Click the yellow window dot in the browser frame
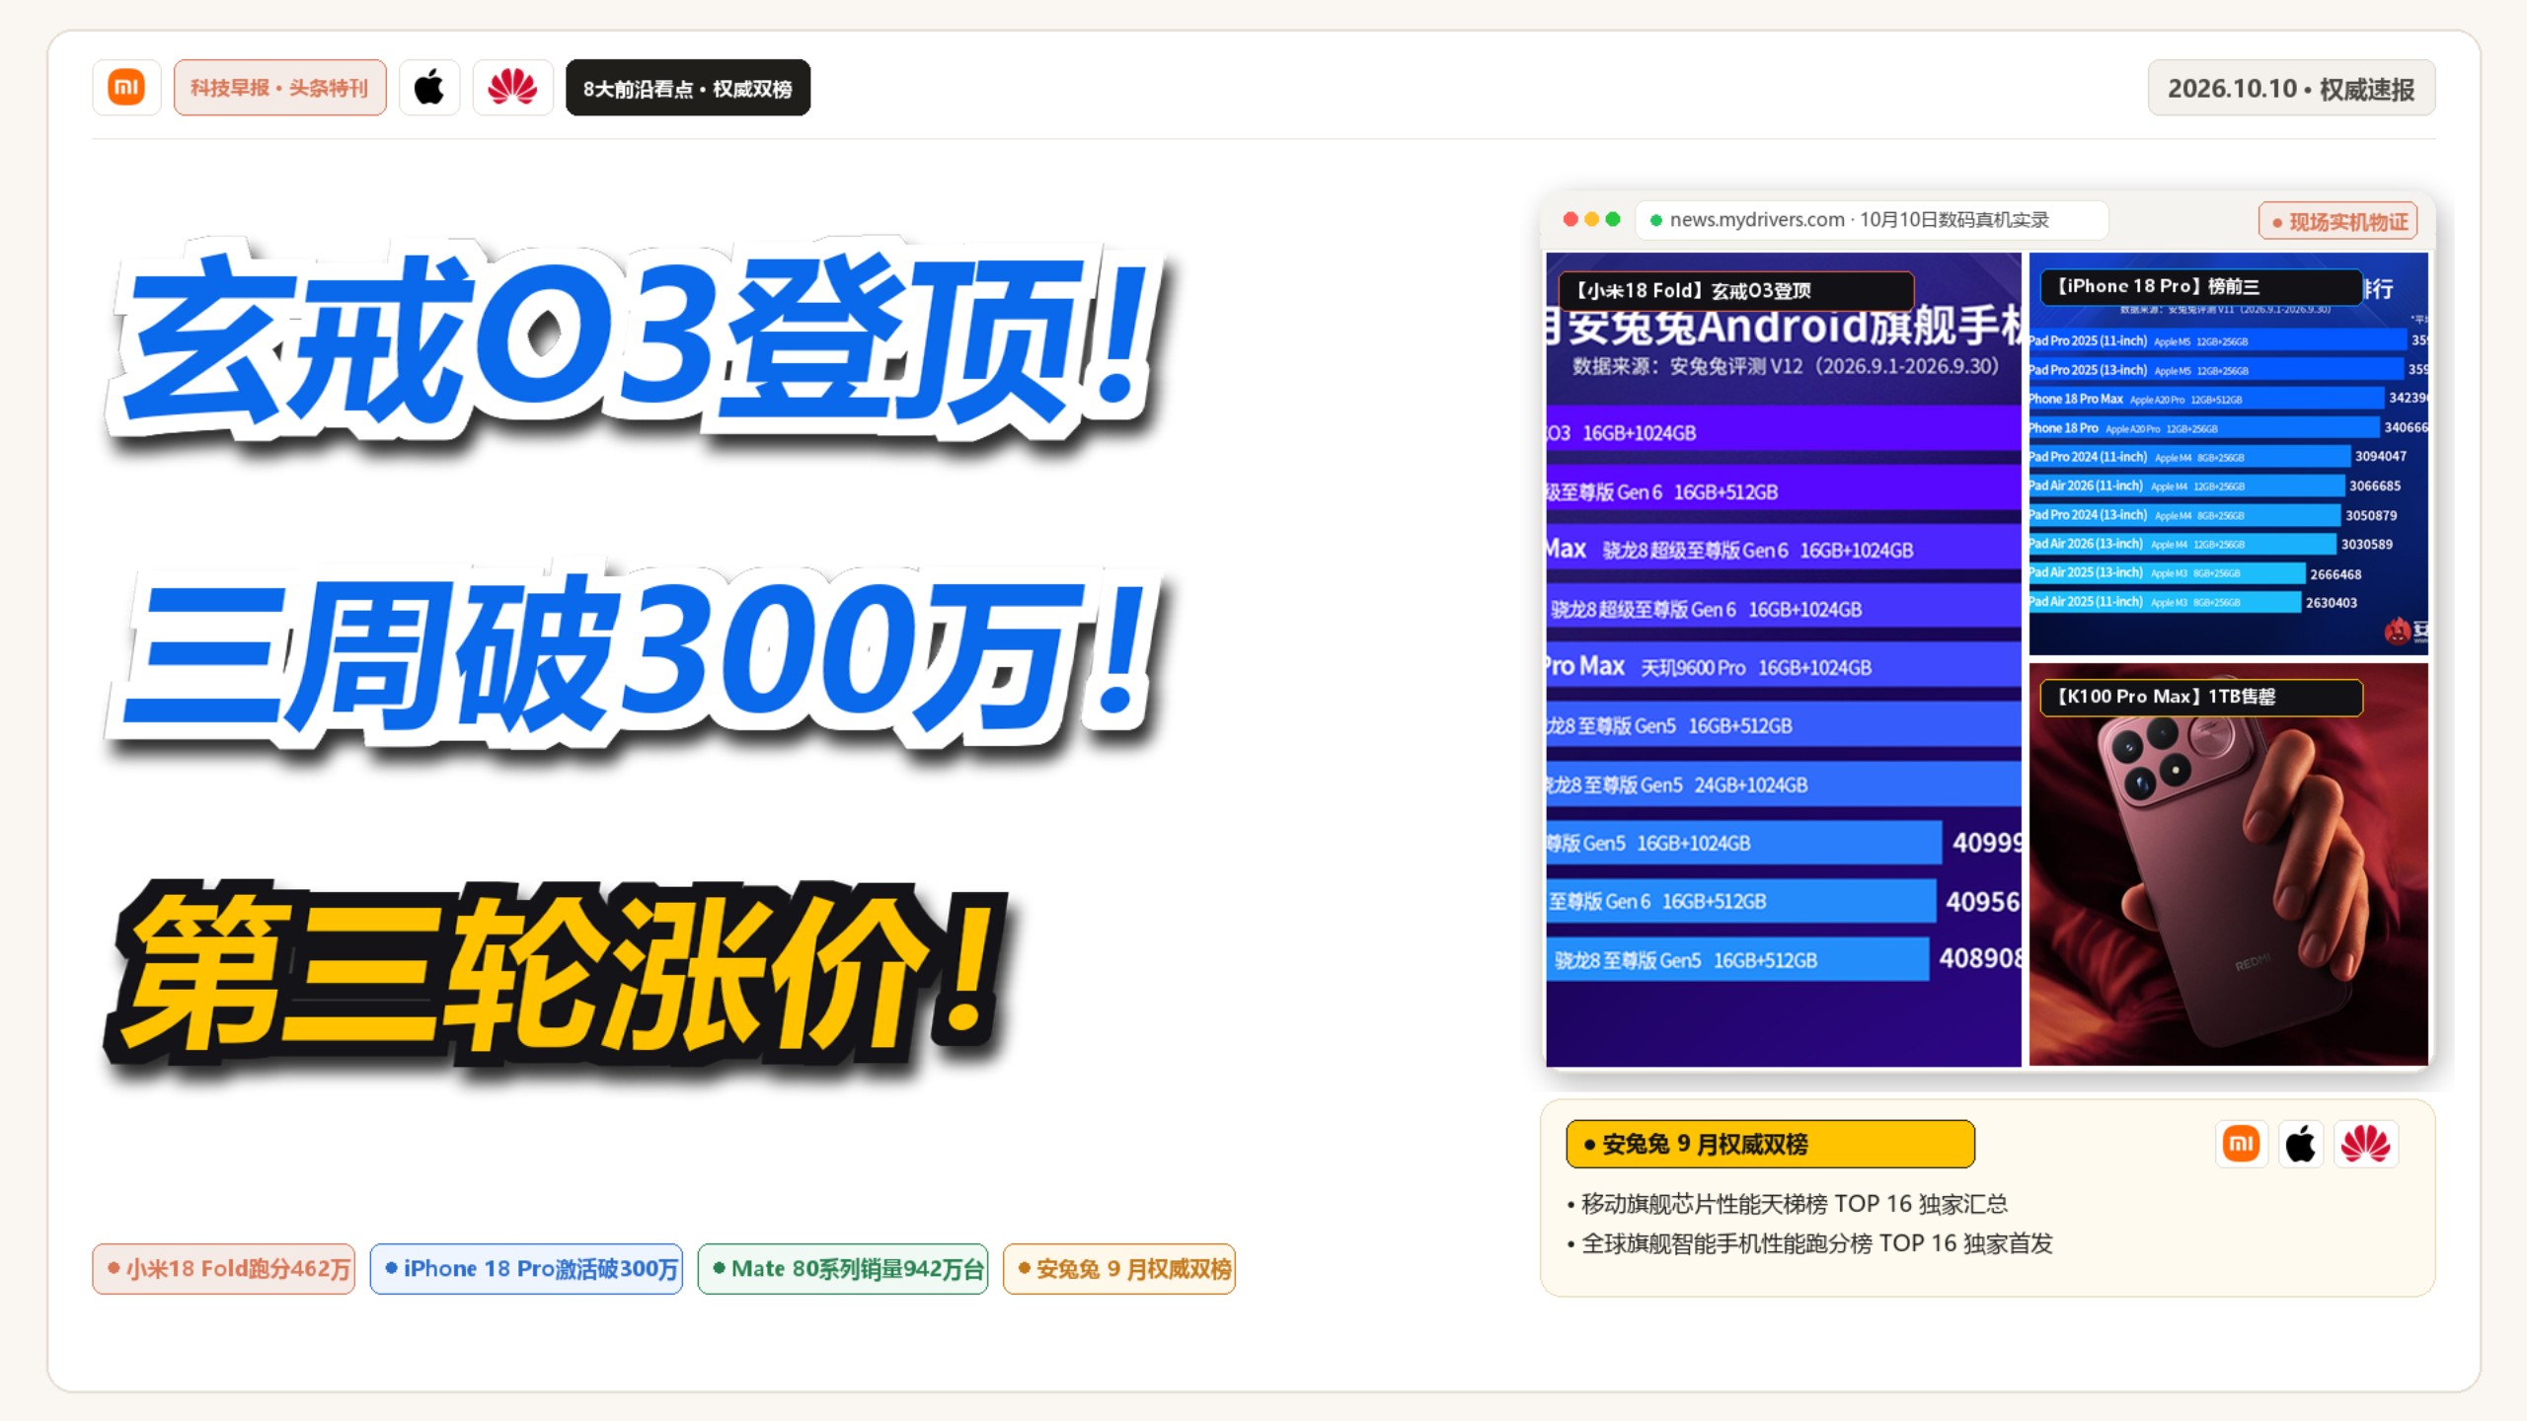 tap(1591, 219)
